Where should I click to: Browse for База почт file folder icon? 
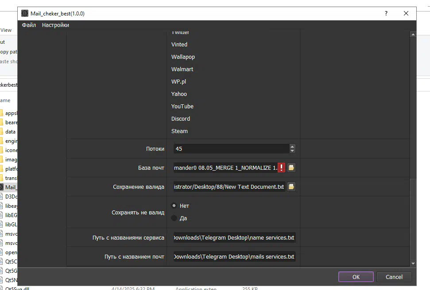[291, 168]
